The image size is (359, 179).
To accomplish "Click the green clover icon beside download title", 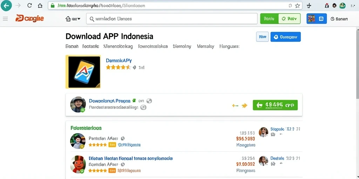I will (134, 100).
